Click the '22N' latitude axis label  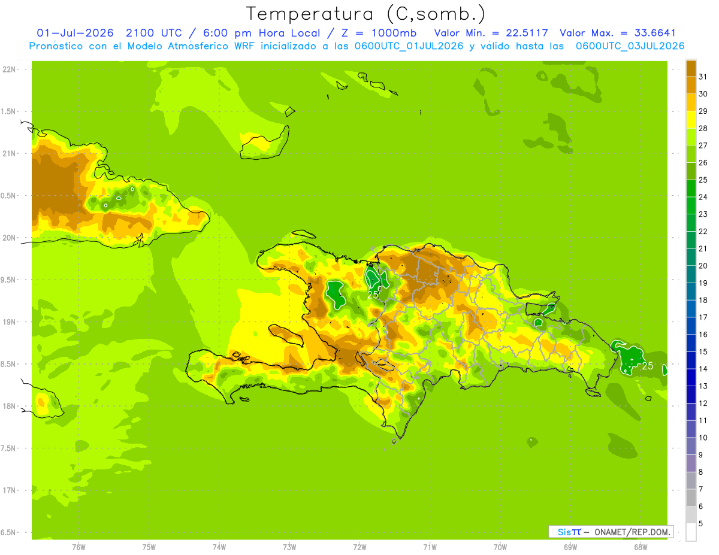(x=9, y=69)
